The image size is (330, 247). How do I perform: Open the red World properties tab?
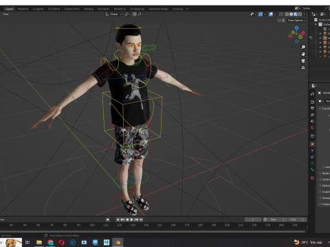tap(312, 128)
